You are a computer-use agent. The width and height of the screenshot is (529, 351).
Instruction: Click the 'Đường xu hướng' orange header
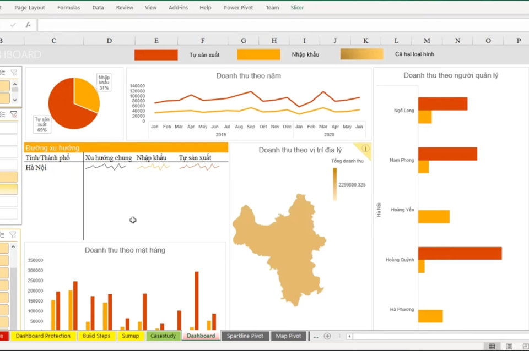[126, 147]
